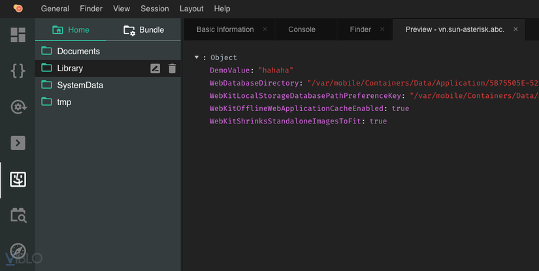Click the rename icon on Library row
This screenshot has height=271, width=539.
[x=155, y=69]
